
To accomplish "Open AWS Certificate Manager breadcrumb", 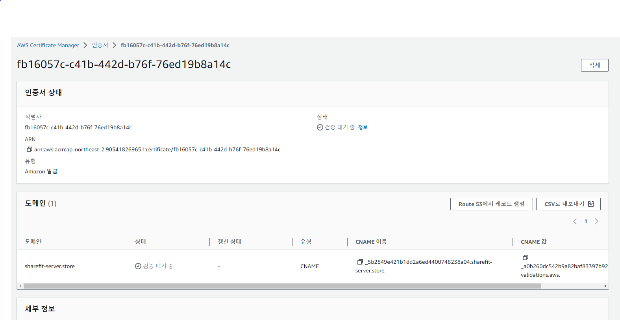I will tap(48, 45).
